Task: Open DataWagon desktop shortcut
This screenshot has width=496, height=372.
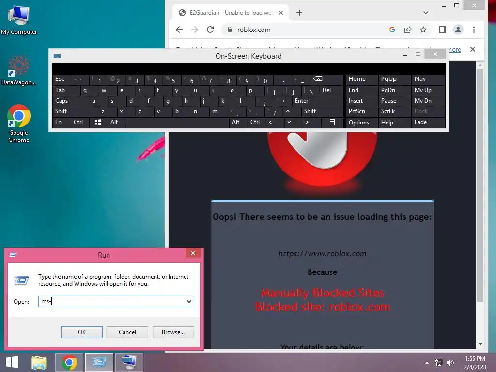Action: (x=19, y=70)
